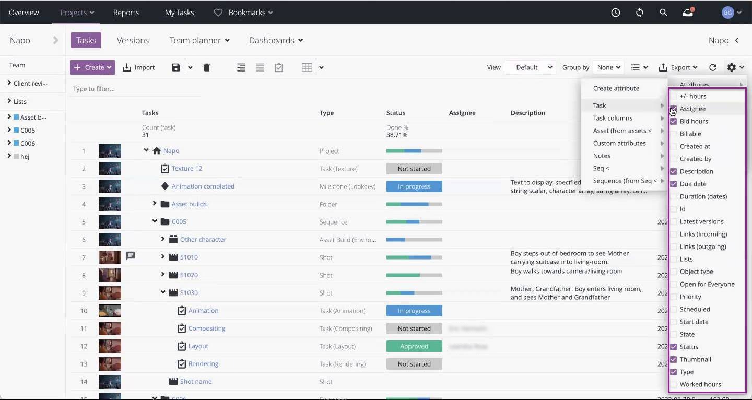752x400 pixels.
Task: Click the tasks clipboard check icon
Action: click(x=279, y=67)
